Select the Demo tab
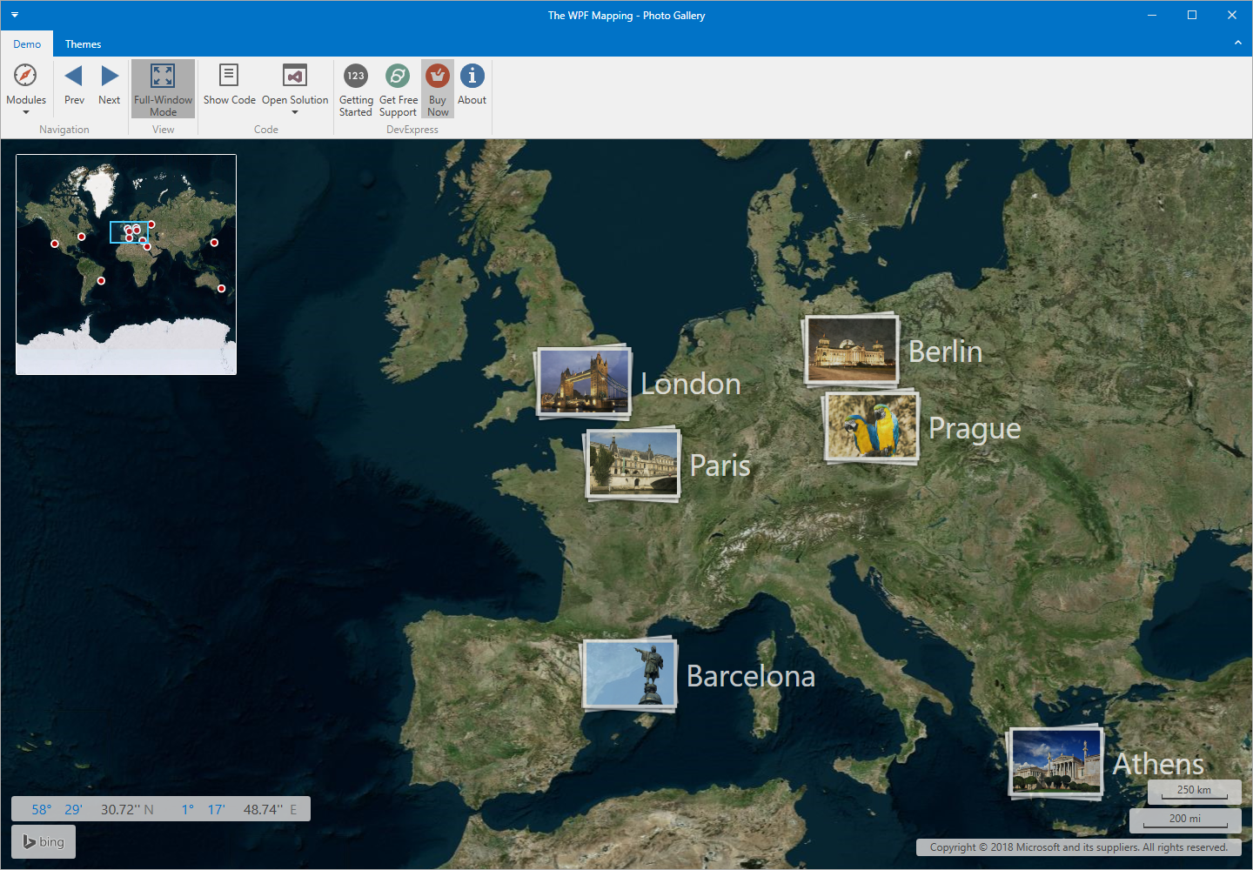This screenshot has width=1253, height=870. (27, 44)
